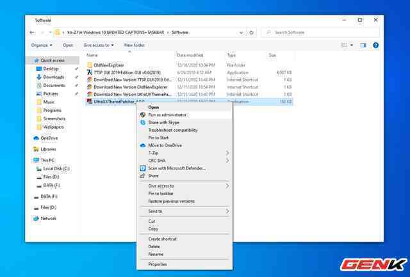Open the view options dropdown arrow
The height and width of the screenshot is (277, 410).
(x=352, y=45)
